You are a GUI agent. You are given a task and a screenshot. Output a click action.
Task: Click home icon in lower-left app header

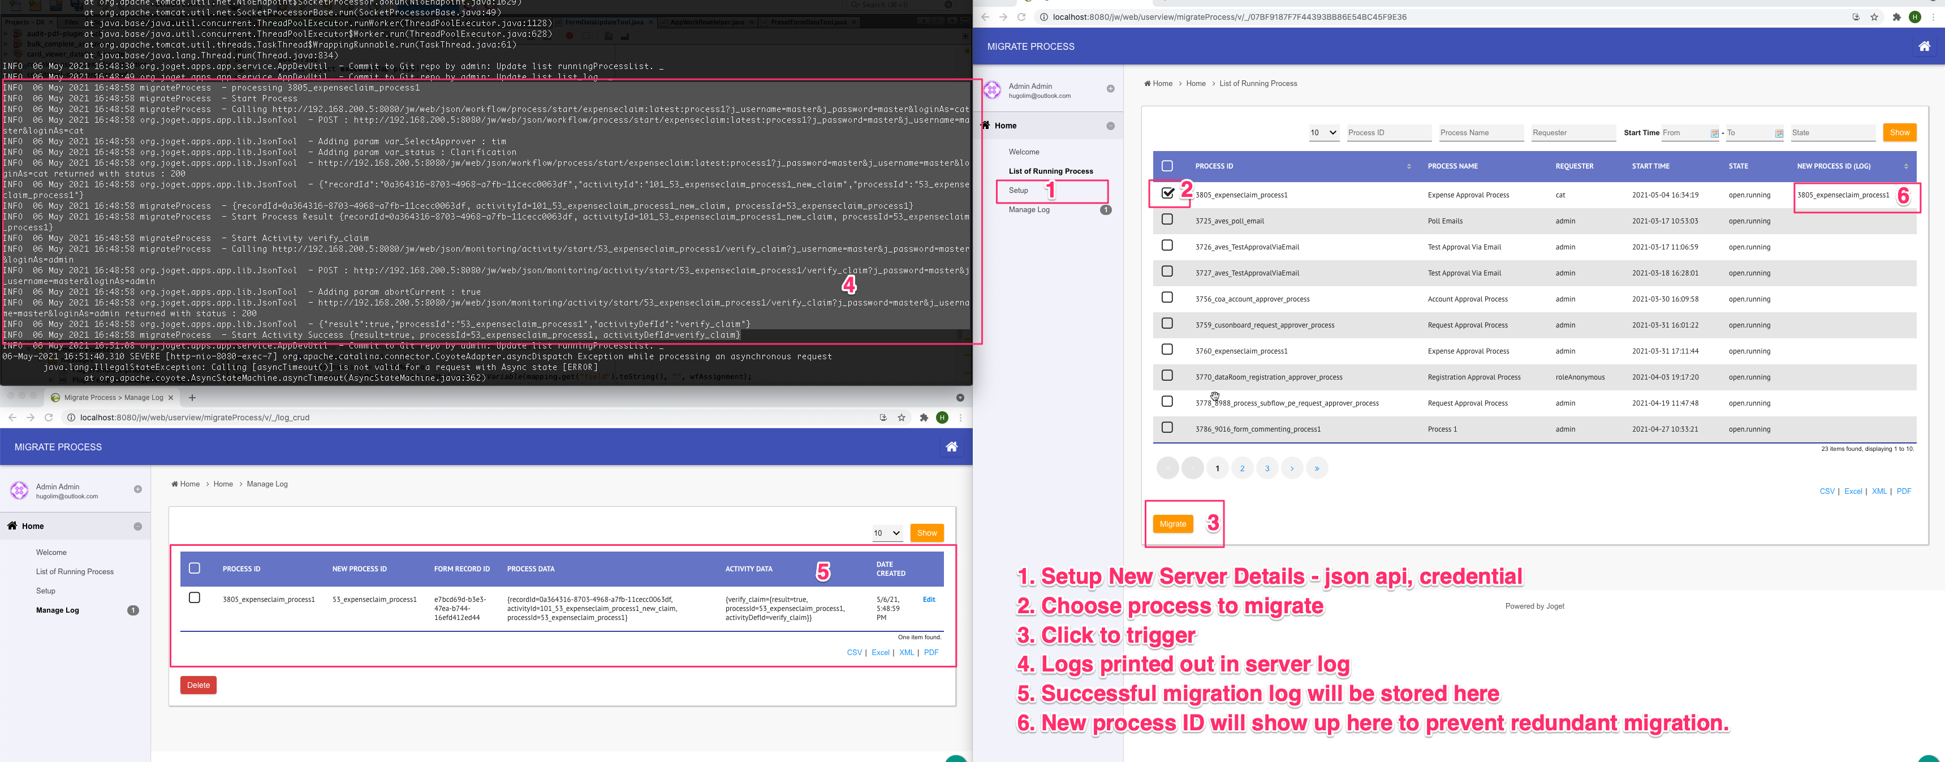coord(951,447)
